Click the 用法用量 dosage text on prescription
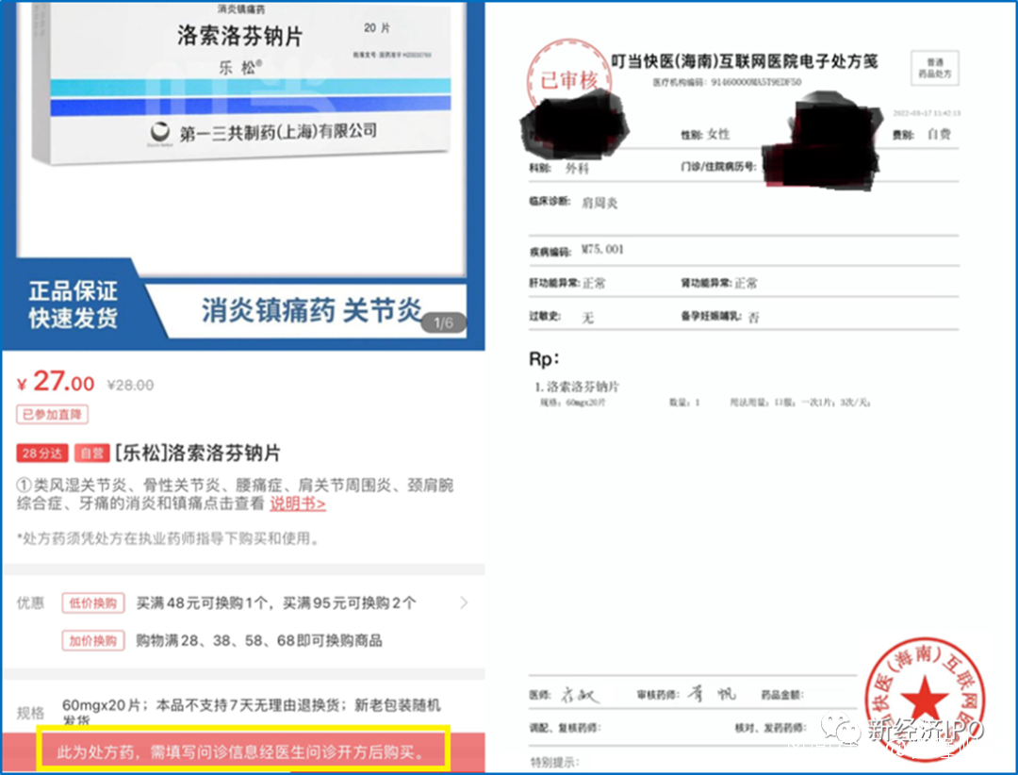This screenshot has width=1018, height=775. (799, 403)
